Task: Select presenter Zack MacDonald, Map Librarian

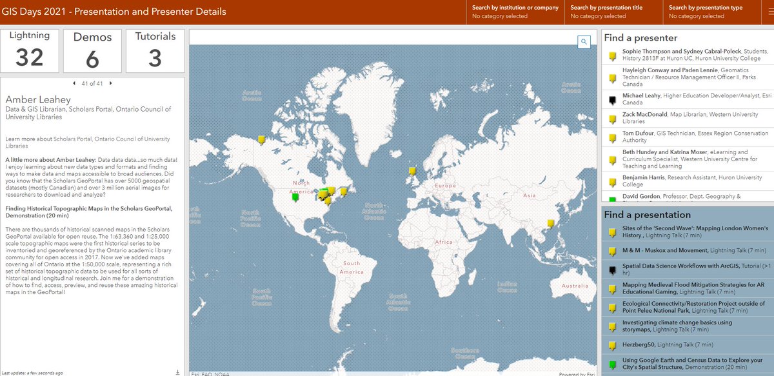Action: 686,117
